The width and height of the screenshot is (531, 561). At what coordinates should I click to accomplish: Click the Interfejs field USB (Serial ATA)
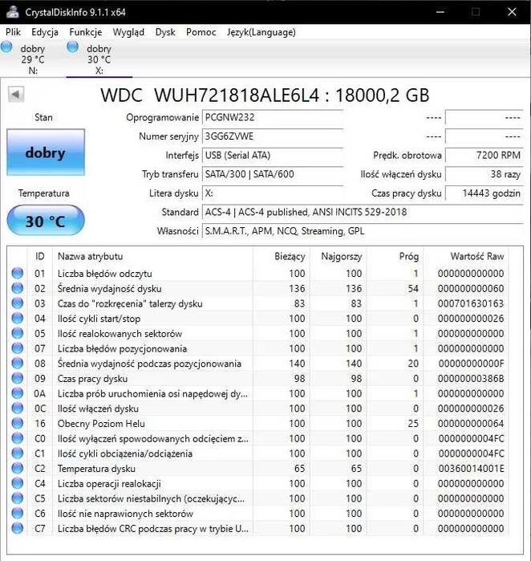coord(273,155)
